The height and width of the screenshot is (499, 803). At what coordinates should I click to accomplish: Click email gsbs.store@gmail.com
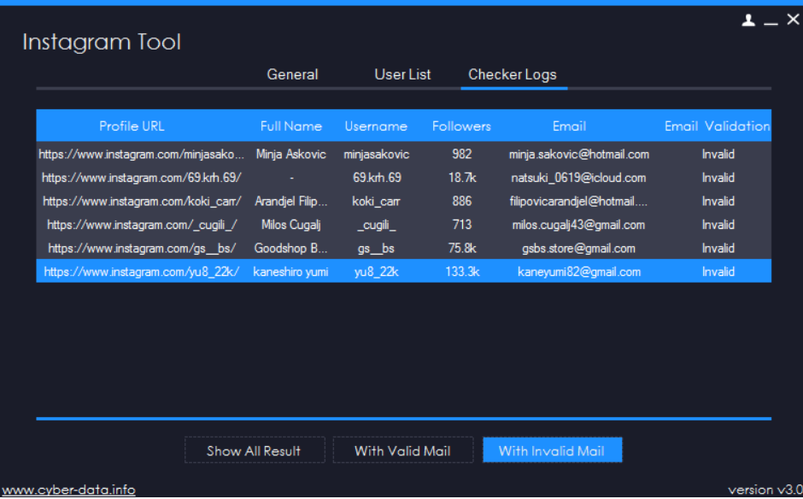coord(578,249)
